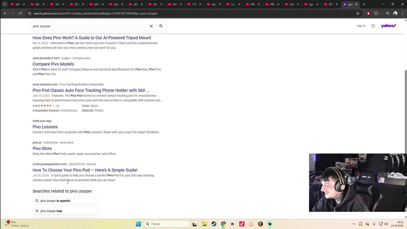407x229 pixels.
Task: Open FL Studio from the taskbar
Action: (260, 224)
